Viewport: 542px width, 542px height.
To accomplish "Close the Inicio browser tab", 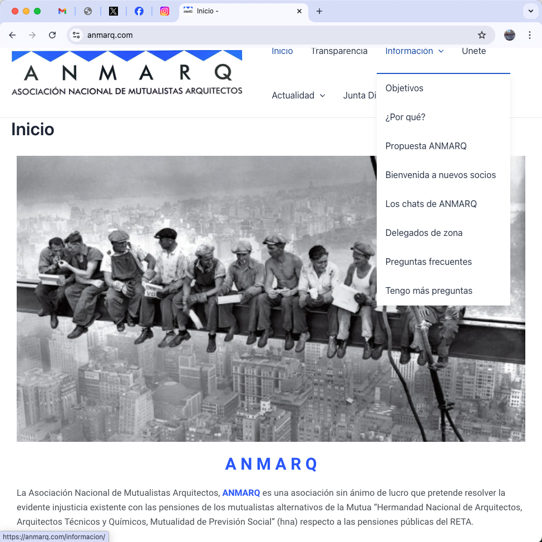I will pyautogui.click(x=299, y=11).
